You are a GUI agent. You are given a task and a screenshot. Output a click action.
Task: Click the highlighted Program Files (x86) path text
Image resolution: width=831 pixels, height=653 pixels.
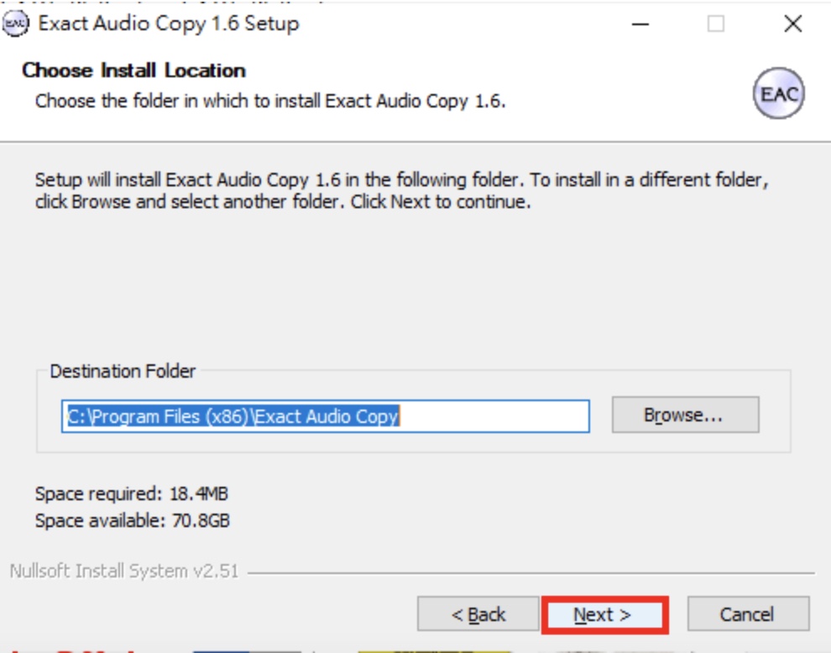coord(233,416)
